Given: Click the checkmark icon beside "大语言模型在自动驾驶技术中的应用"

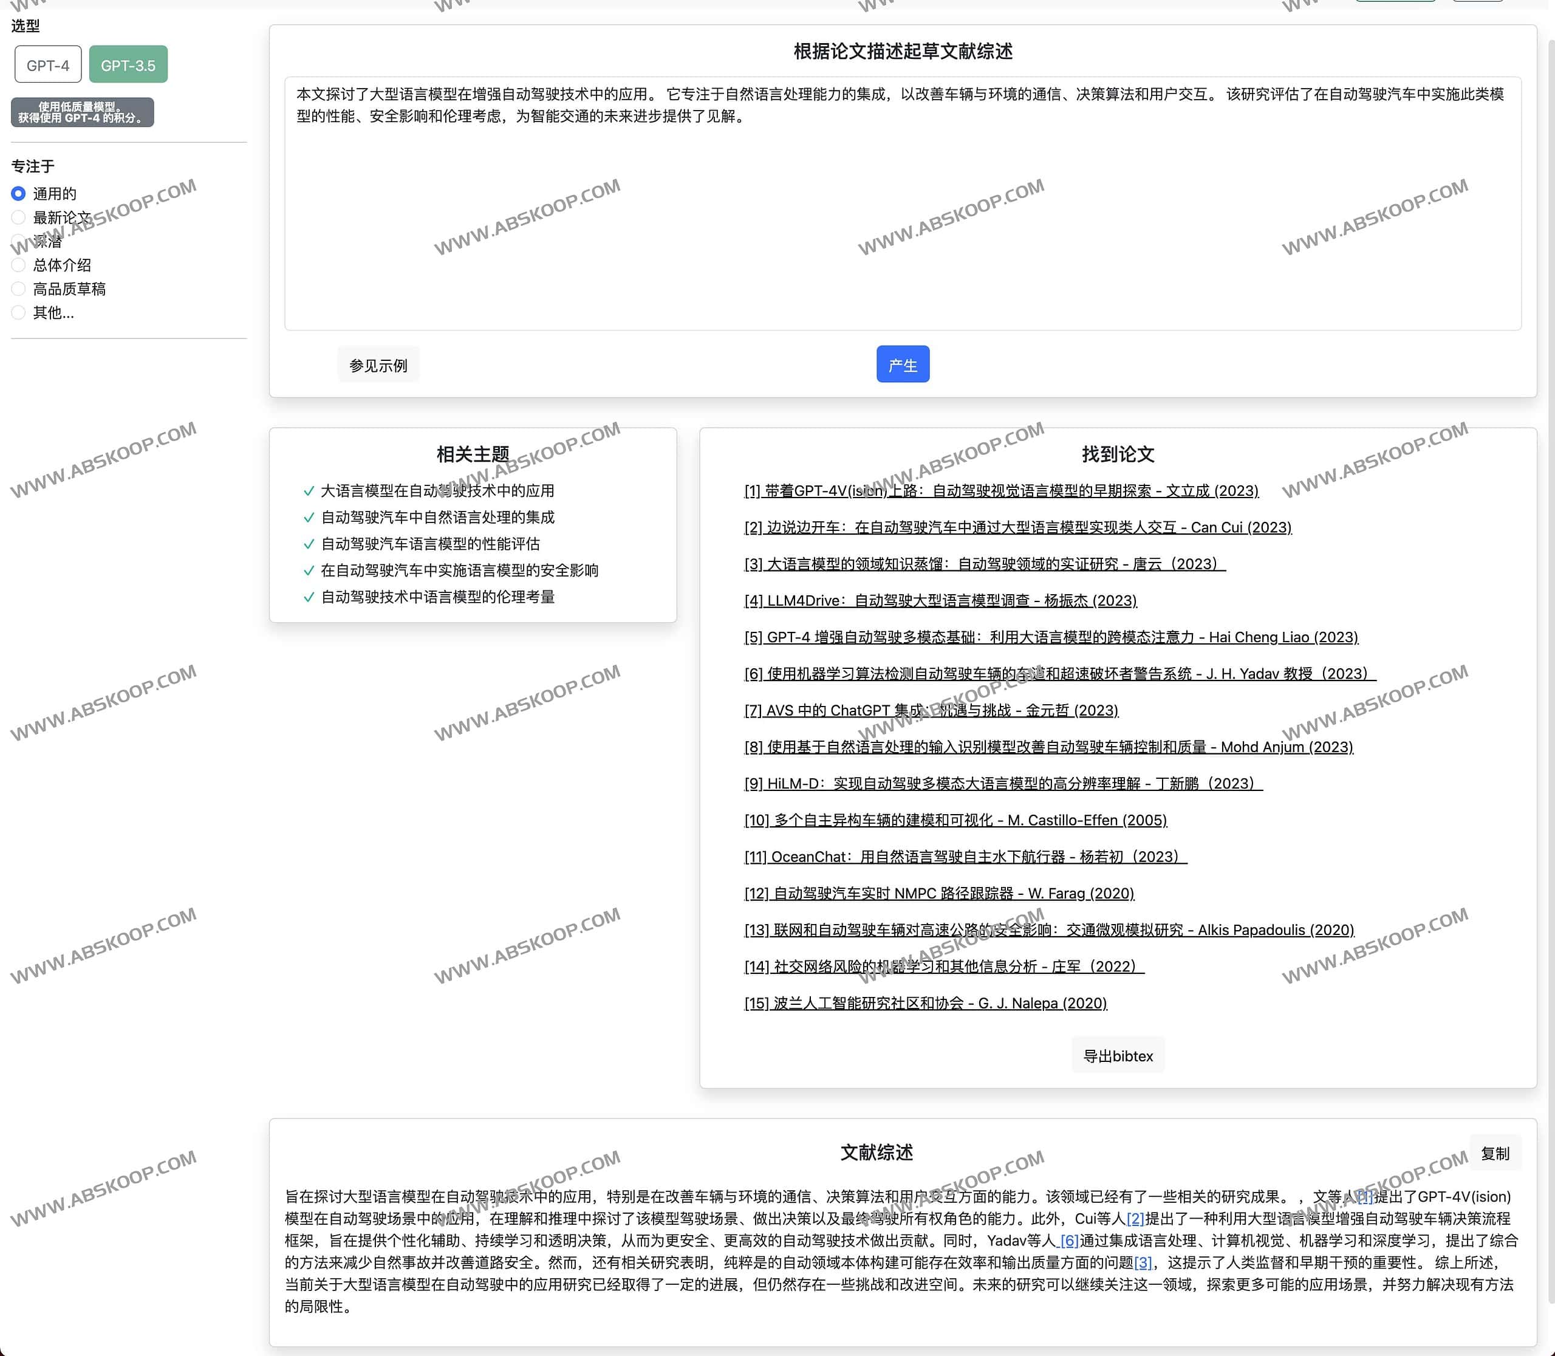Looking at the screenshot, I should tap(309, 490).
